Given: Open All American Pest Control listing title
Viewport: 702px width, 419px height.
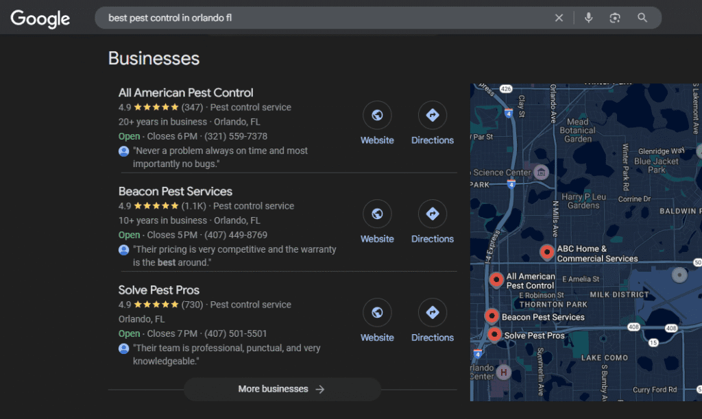Looking at the screenshot, I should coord(186,92).
